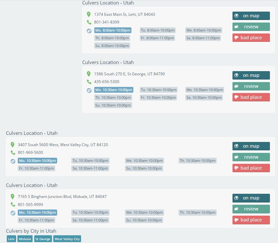Image resolution: width=278 pixels, height=243 pixels.
Task: Click Lehi's highlighted Mo. 8:00am-10:00pm badge
Action: point(113,30)
